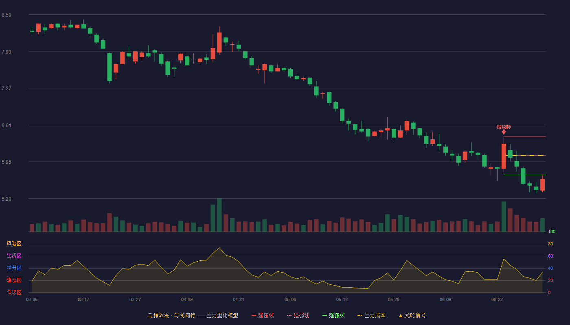The image size is (570, 325).
Task: Click the tallest green volume bar in April
Action: 219,215
